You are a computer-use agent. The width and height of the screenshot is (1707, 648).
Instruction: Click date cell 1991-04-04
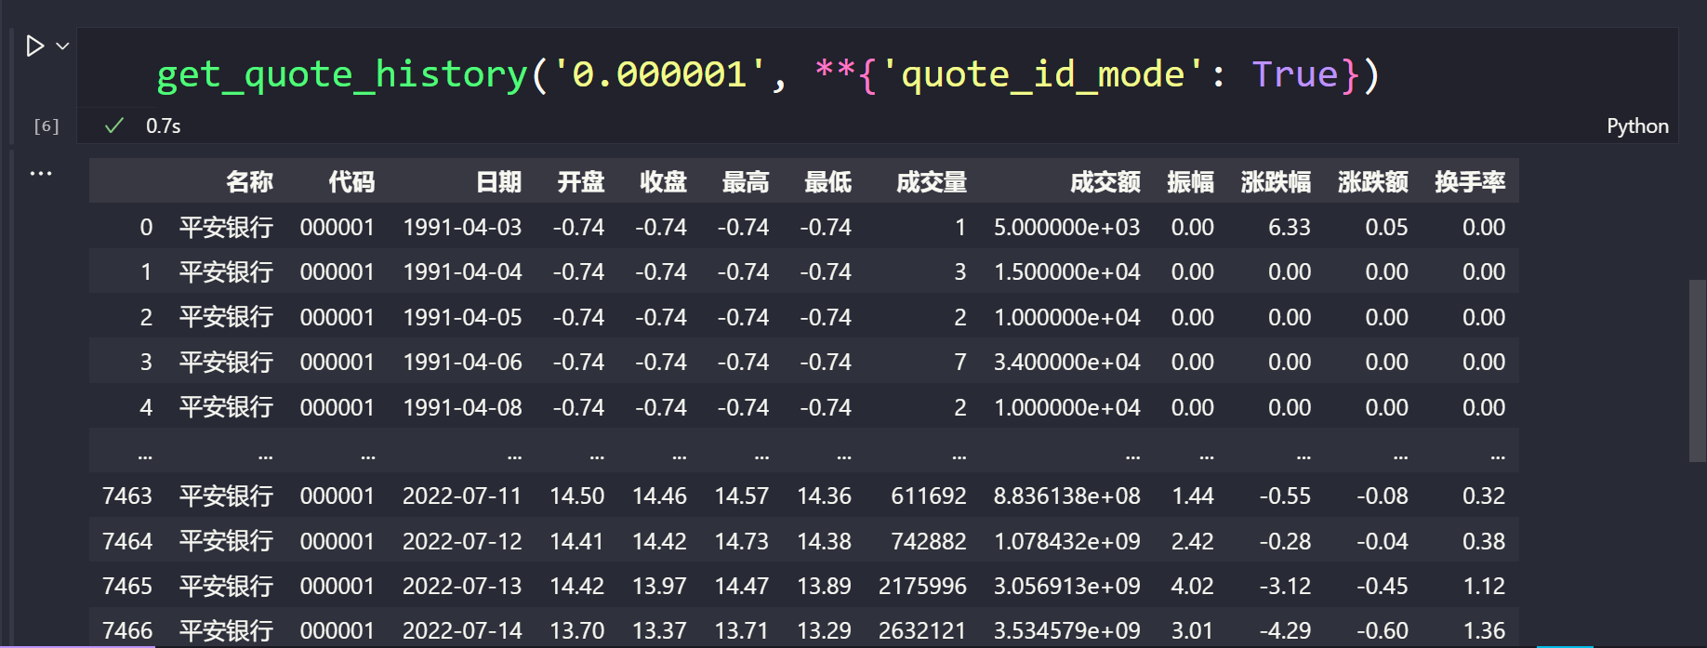click(x=462, y=272)
